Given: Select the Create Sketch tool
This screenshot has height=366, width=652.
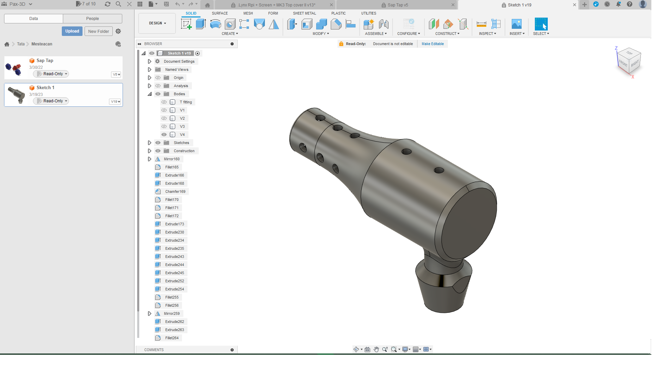Looking at the screenshot, I should 186,24.
